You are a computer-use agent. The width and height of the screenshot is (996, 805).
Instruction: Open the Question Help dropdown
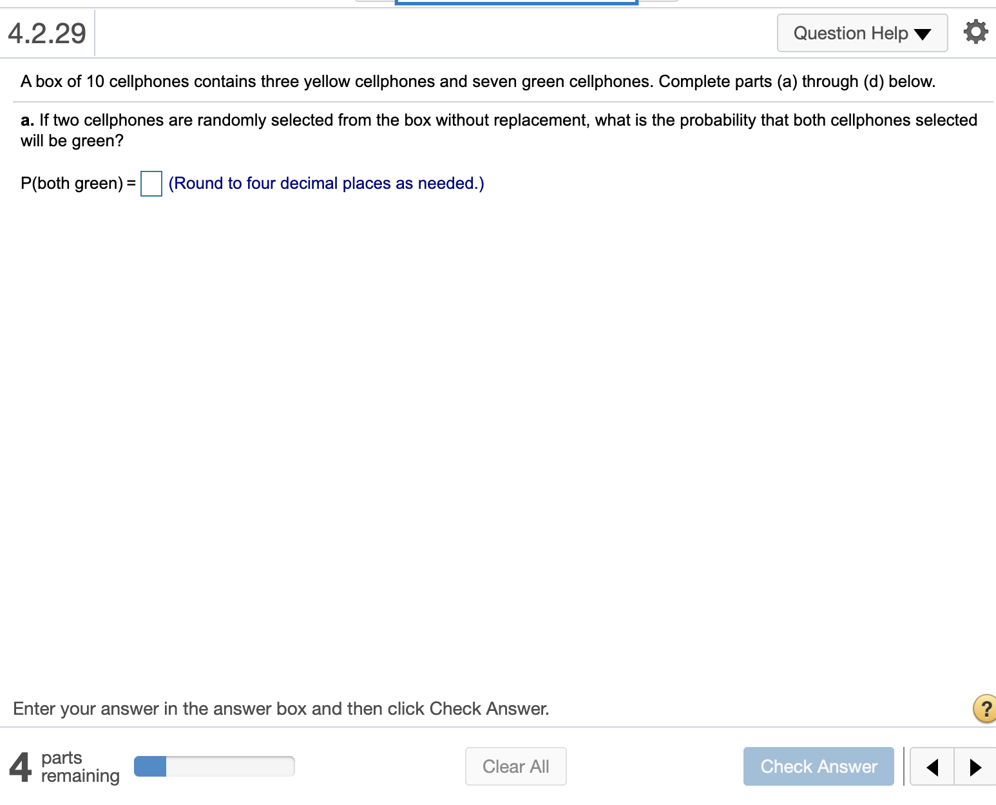(x=861, y=33)
